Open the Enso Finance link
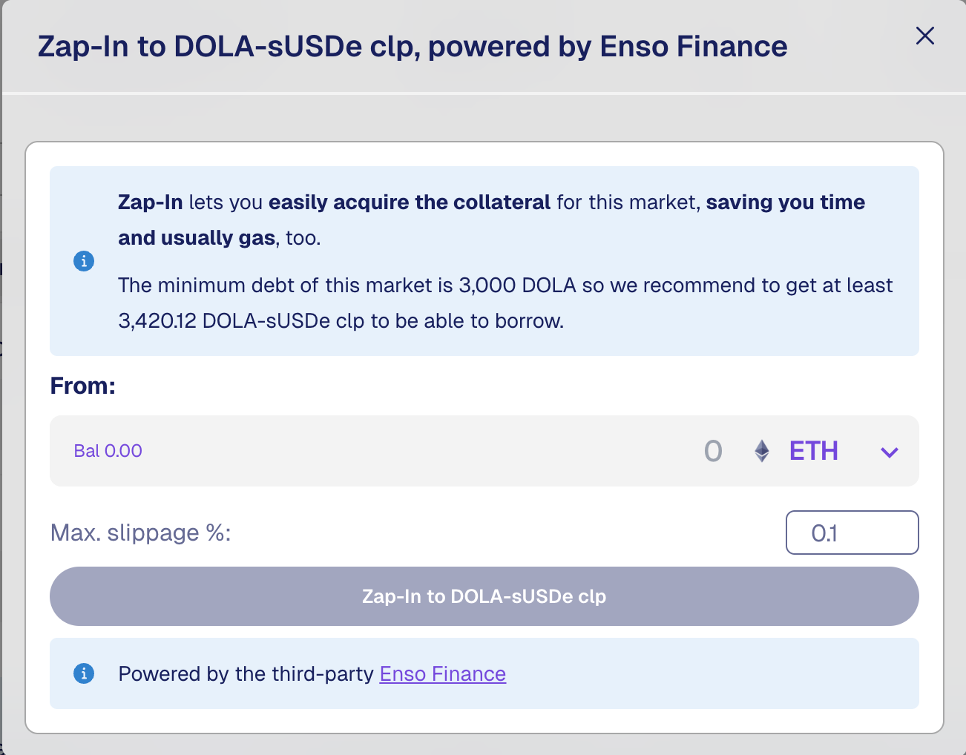This screenshot has width=966, height=755. click(442, 673)
